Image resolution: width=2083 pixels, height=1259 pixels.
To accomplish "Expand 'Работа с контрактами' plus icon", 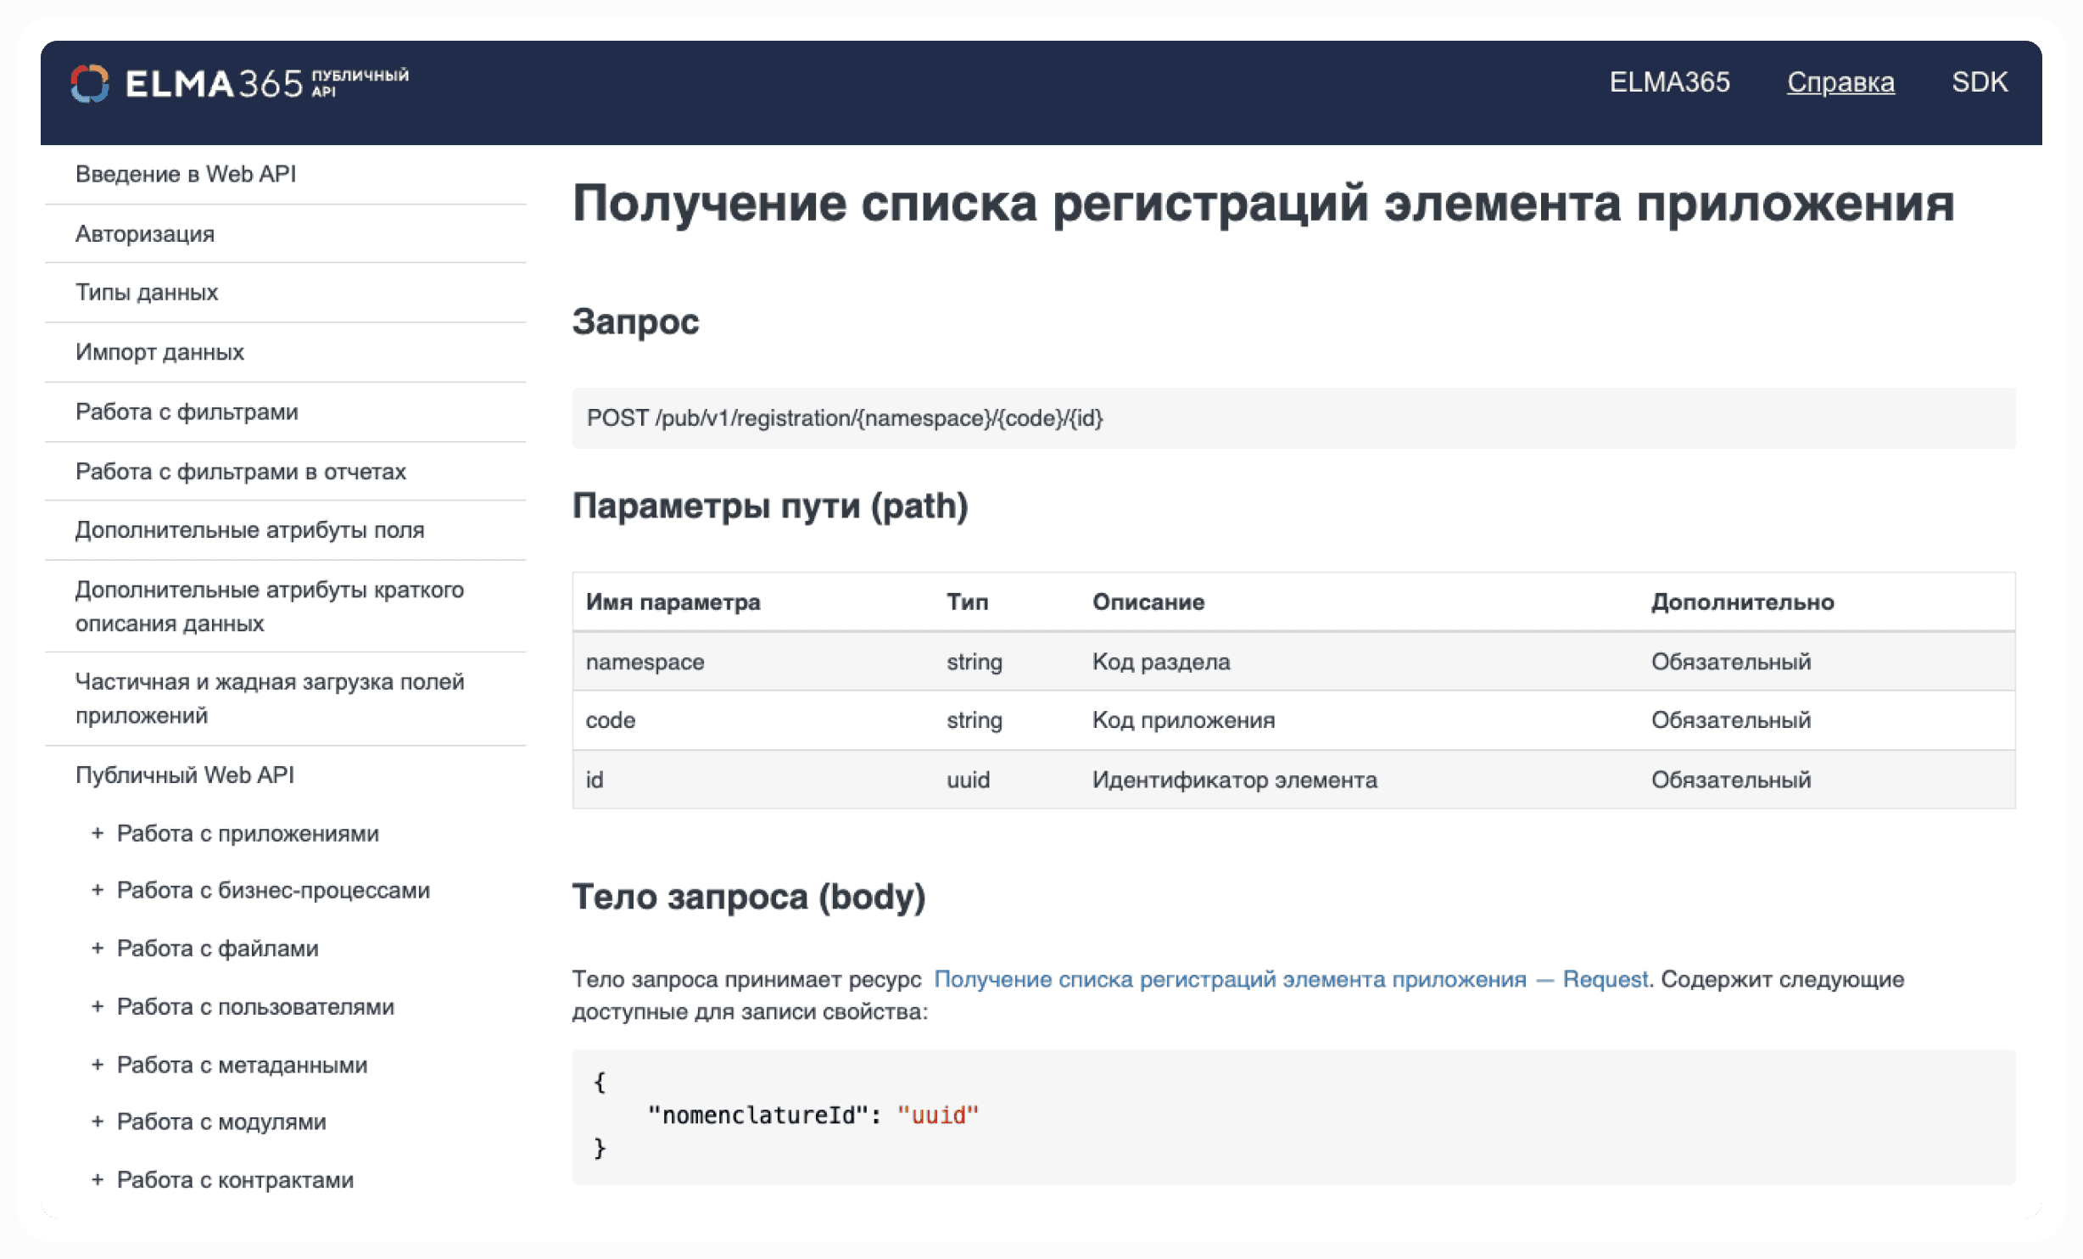I will tap(98, 1180).
